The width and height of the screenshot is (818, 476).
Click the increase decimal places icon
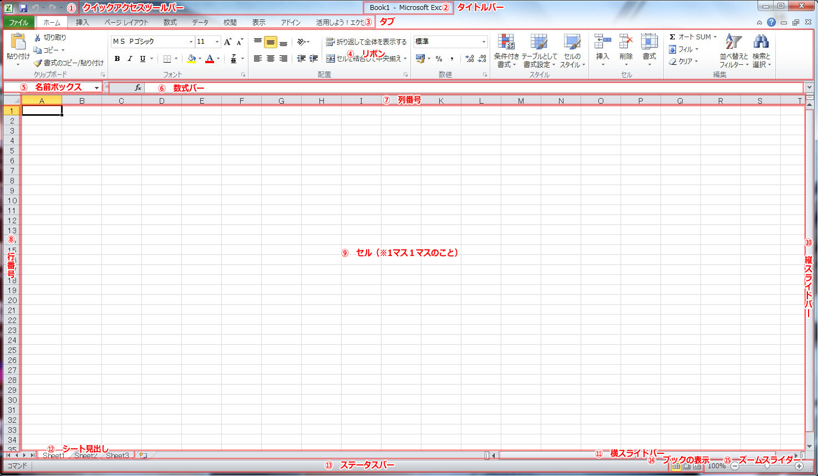pyautogui.click(x=470, y=59)
